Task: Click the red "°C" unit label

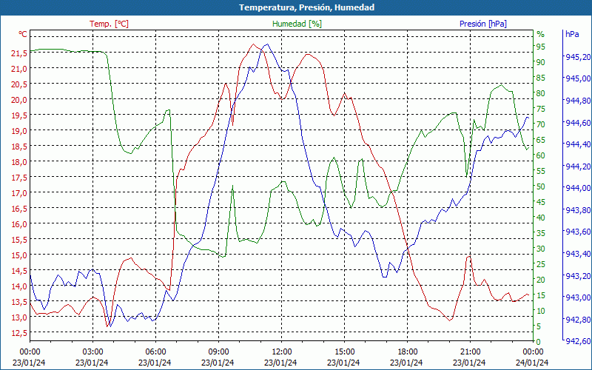Action: point(23,34)
